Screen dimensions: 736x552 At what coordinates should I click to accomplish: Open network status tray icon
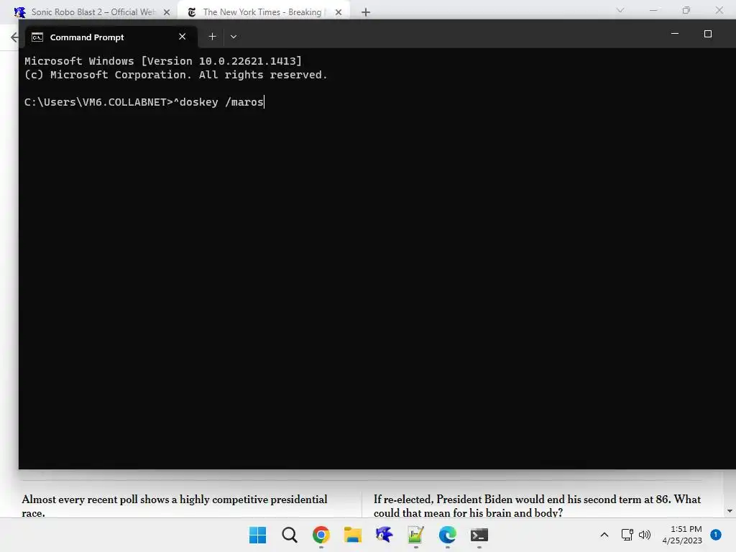[x=627, y=535]
